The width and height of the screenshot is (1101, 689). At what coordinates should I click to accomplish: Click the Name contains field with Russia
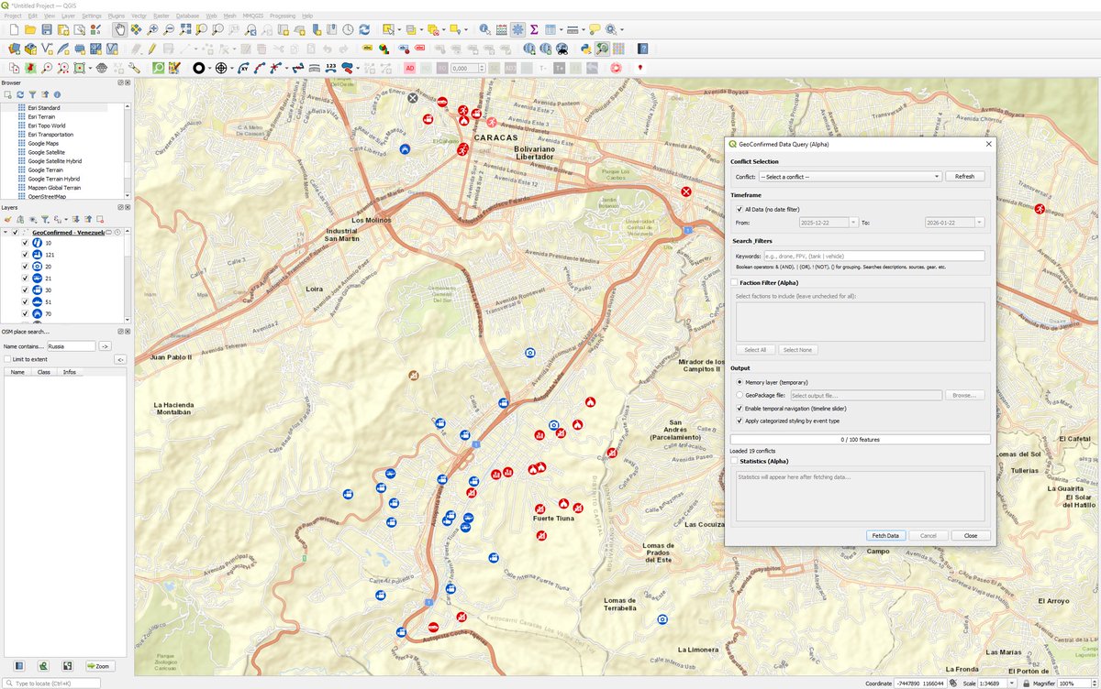tap(71, 346)
